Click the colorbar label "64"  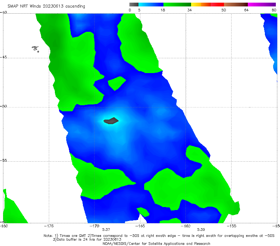coord(246,10)
